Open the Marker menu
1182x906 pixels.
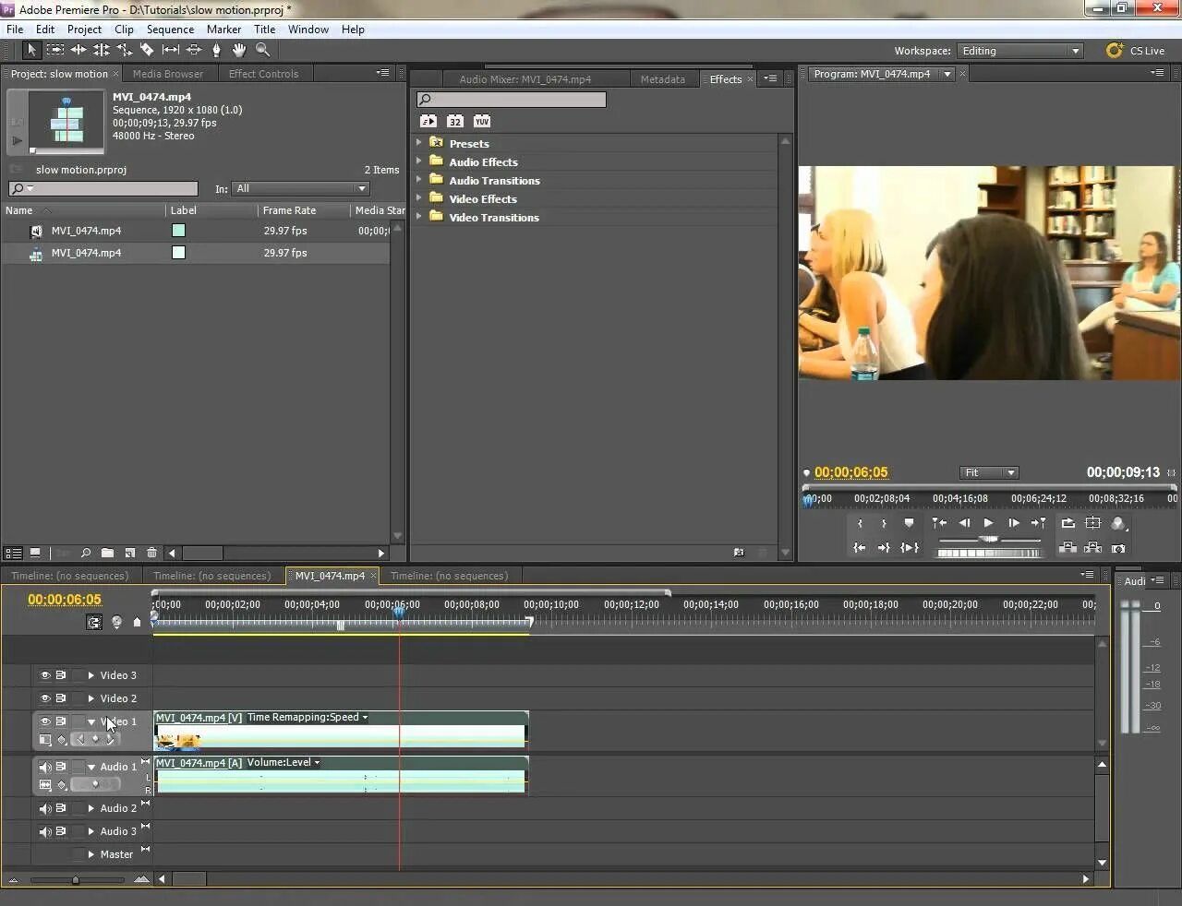(x=223, y=30)
